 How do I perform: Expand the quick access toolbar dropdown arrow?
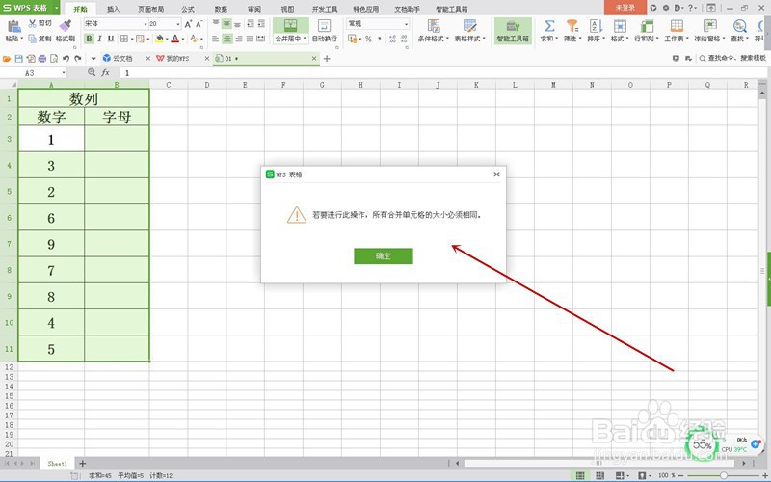(x=93, y=59)
